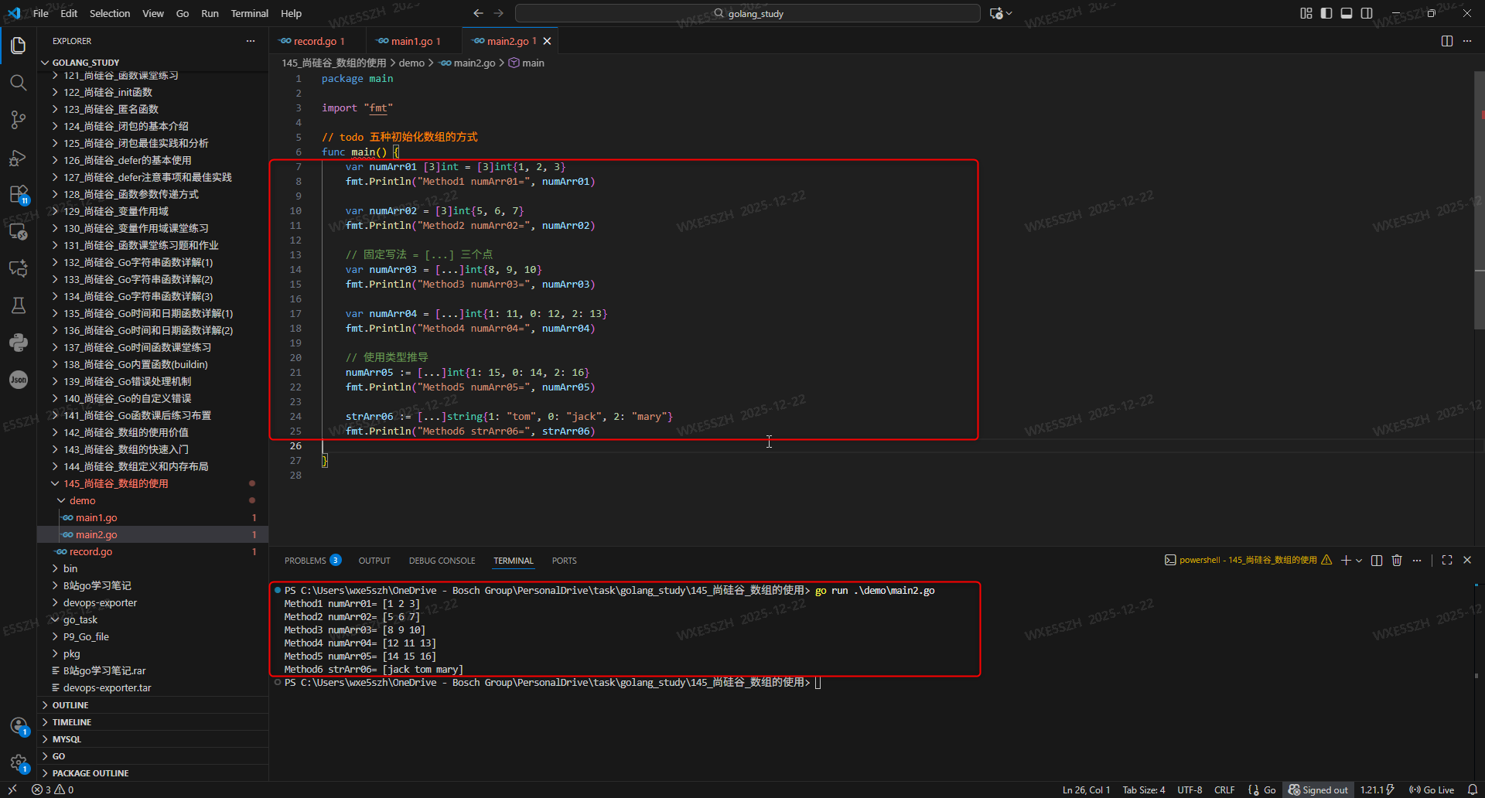This screenshot has height=798, width=1485.
Task: Open the Ln 26, Col 1 go-to-line
Action: point(1086,789)
